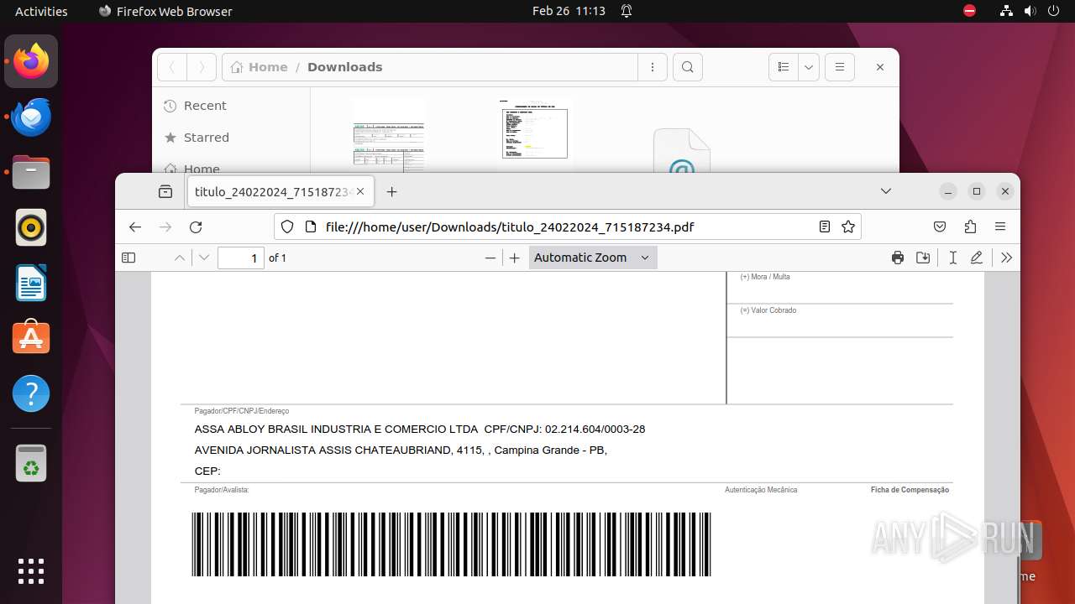Toggle Reader View in address bar
The width and height of the screenshot is (1075, 604).
pyautogui.click(x=825, y=226)
